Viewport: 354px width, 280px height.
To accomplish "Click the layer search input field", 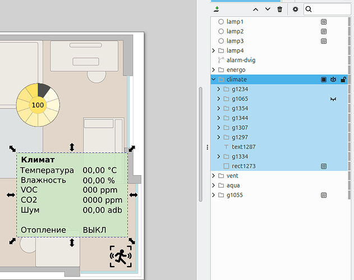I will [x=328, y=10].
